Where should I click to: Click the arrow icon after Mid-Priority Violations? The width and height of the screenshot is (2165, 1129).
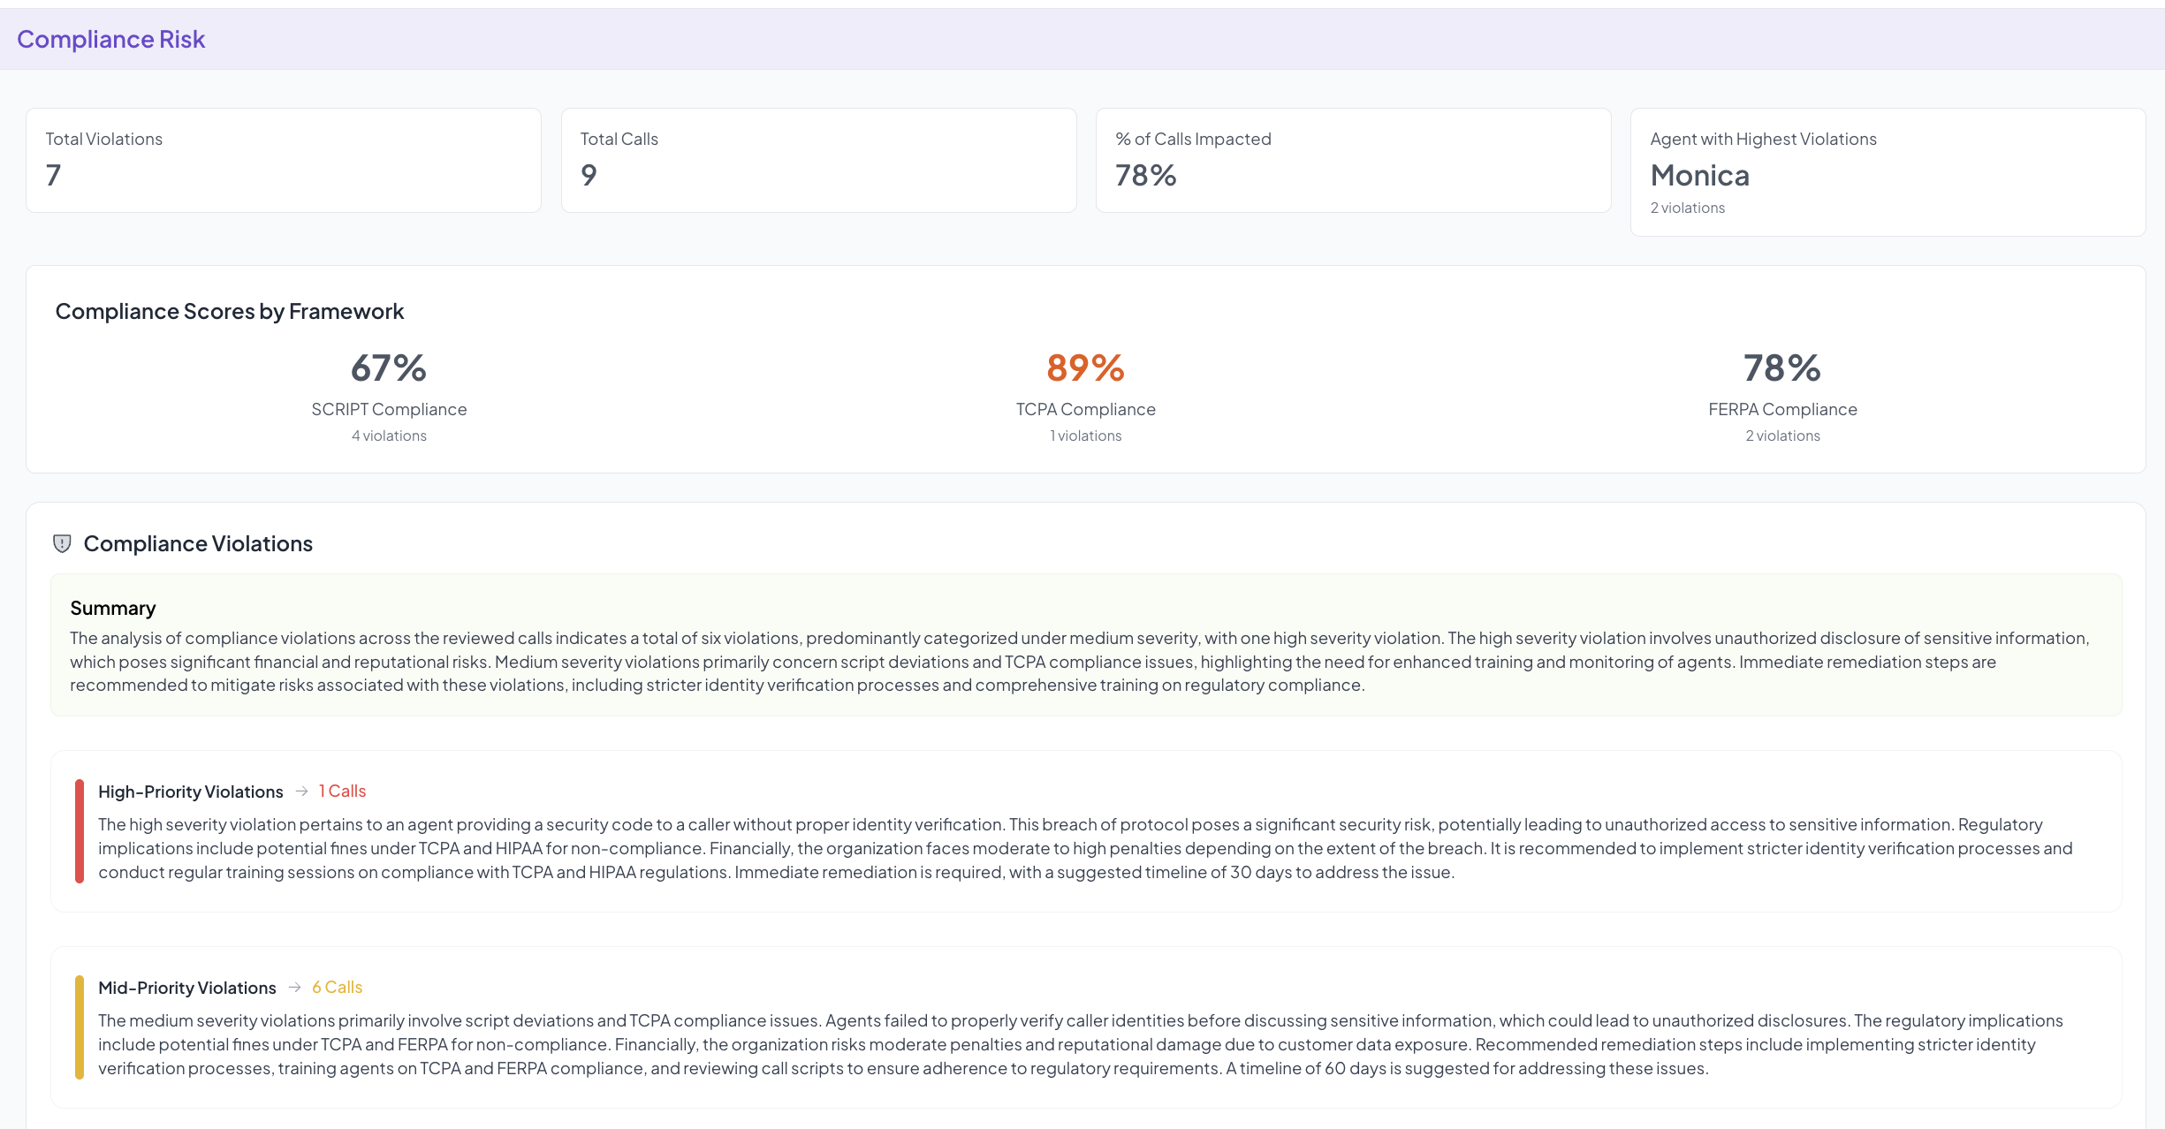[294, 987]
